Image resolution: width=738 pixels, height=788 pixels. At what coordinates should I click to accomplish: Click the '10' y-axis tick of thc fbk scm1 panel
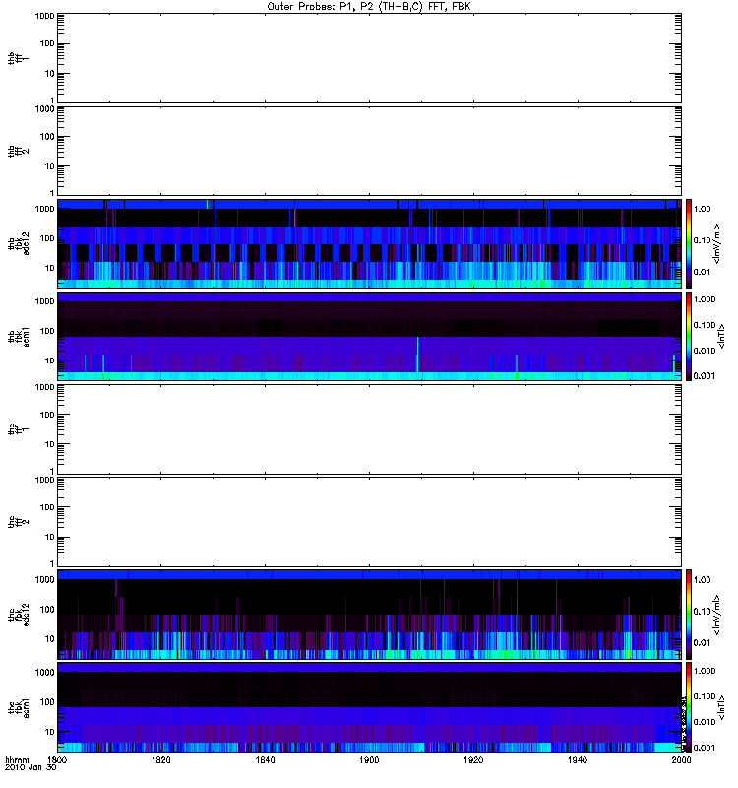50,732
